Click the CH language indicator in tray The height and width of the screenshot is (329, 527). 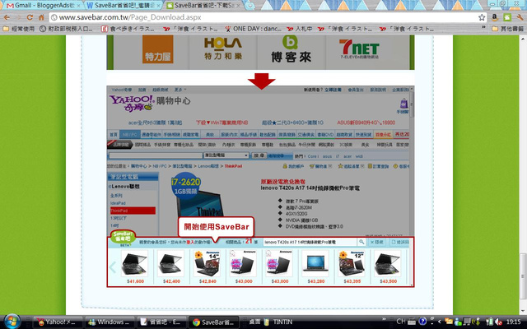[401, 322]
